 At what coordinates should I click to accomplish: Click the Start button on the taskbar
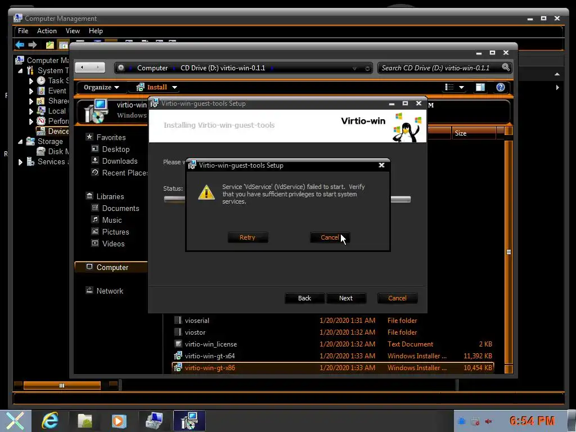coord(15,421)
